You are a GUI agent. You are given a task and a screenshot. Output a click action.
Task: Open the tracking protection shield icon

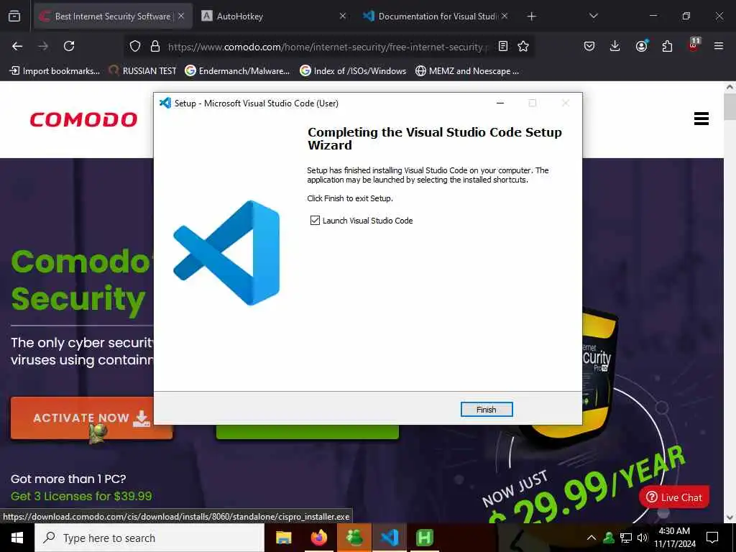click(135, 46)
